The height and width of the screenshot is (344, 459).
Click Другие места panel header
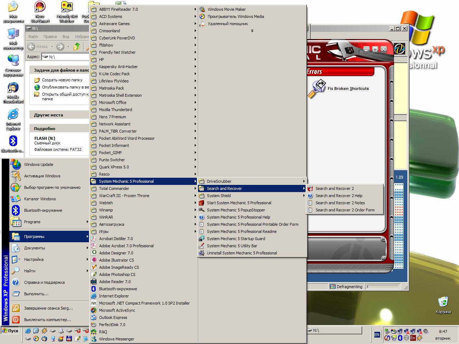click(x=59, y=115)
